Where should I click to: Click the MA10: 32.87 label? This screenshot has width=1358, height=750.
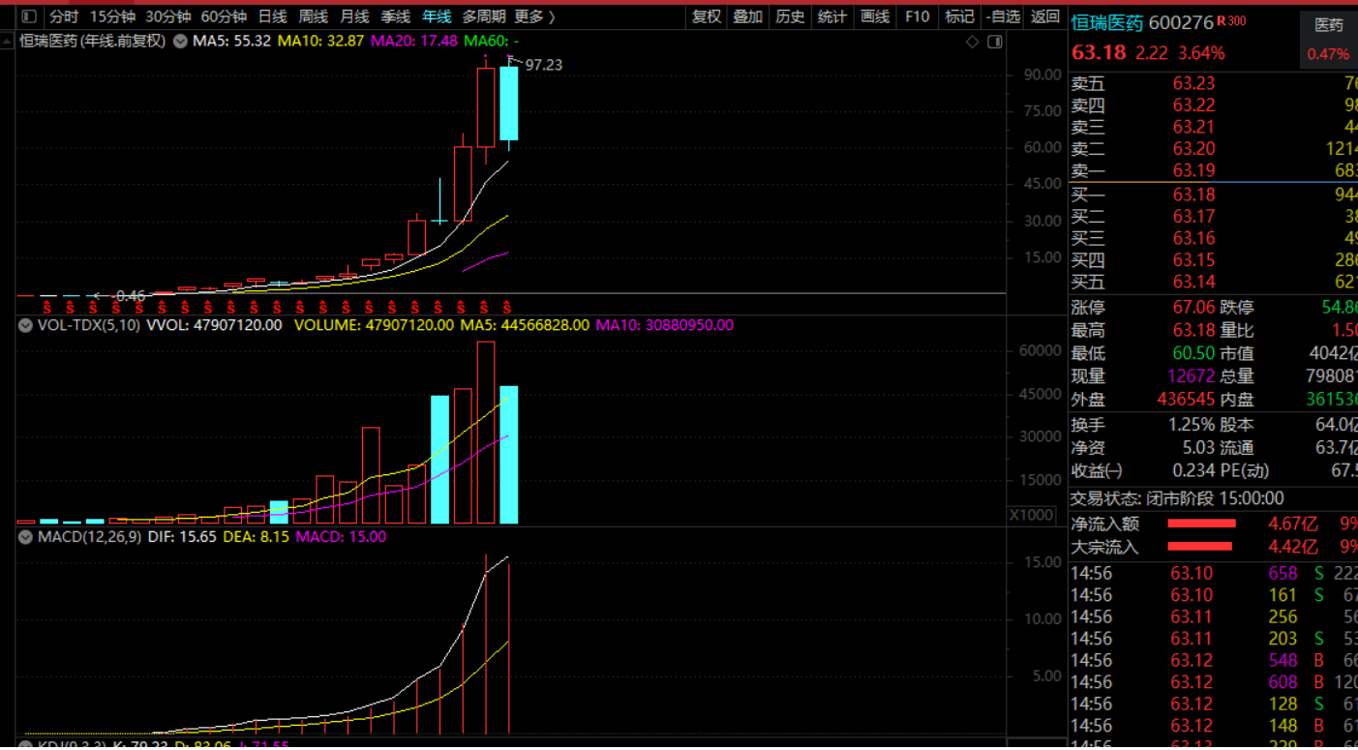(x=320, y=42)
